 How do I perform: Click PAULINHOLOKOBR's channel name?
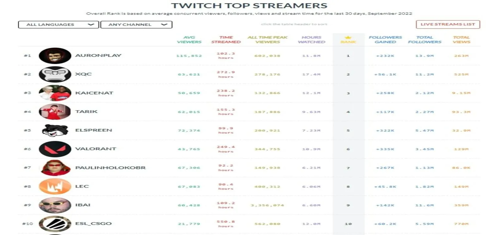[x=111, y=167]
